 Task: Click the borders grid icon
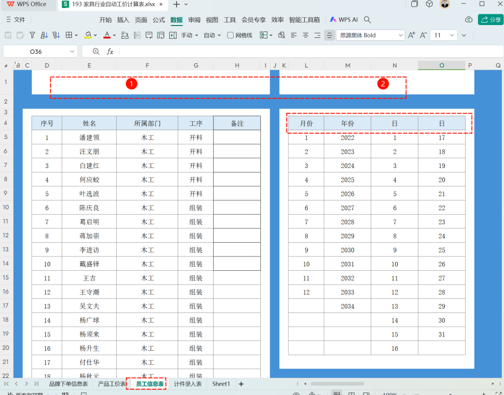pyautogui.click(x=69, y=35)
